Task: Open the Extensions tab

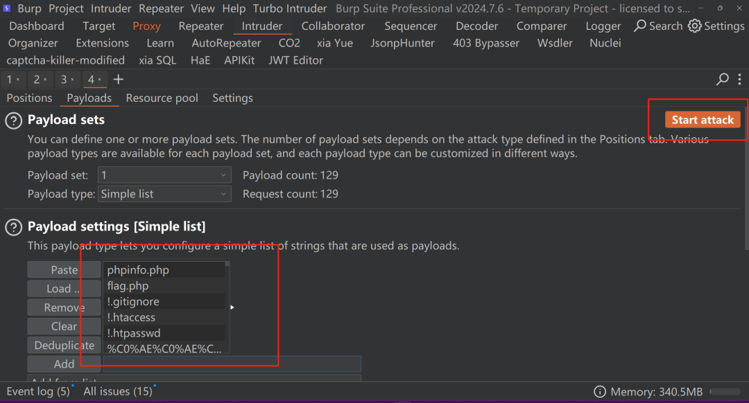Action: pos(102,43)
